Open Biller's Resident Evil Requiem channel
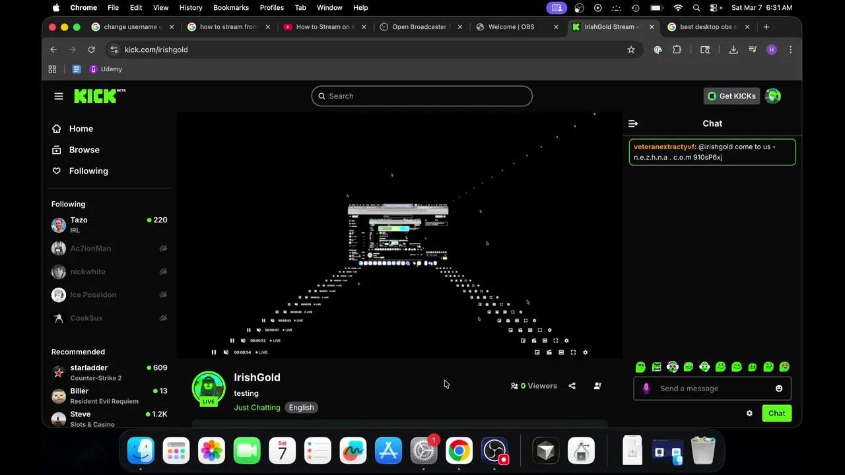The width and height of the screenshot is (845, 475). click(x=110, y=396)
